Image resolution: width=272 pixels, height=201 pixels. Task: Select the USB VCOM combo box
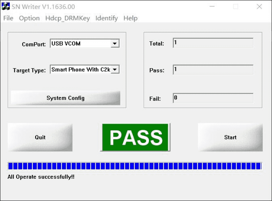click(x=85, y=43)
